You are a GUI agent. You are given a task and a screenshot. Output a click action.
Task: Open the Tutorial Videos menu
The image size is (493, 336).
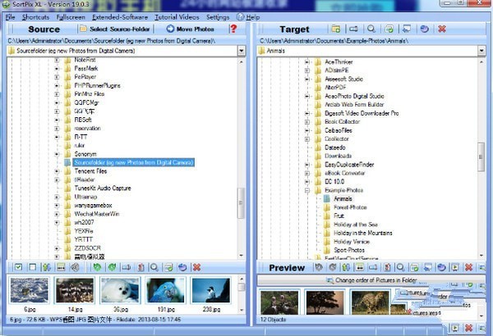[177, 17]
